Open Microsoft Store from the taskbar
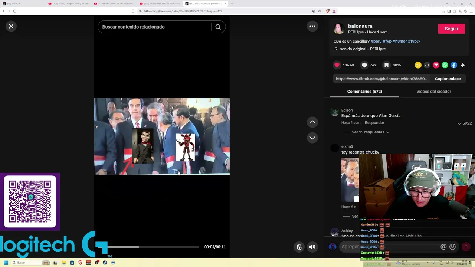This screenshot has width=475, height=267. [x=72, y=263]
